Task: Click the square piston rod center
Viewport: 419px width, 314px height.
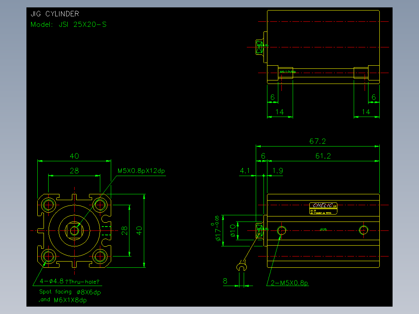Action: coord(74,230)
